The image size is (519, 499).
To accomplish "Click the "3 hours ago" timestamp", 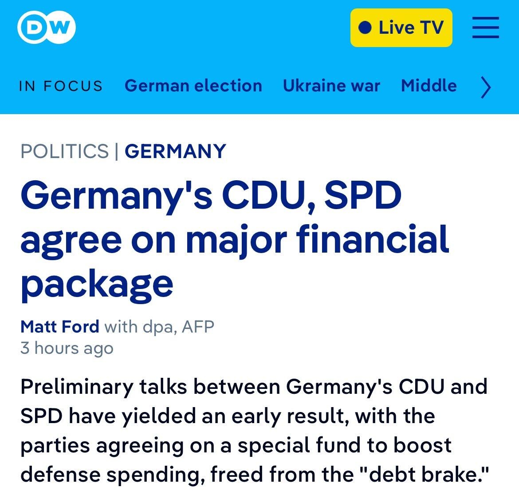I will [x=67, y=348].
